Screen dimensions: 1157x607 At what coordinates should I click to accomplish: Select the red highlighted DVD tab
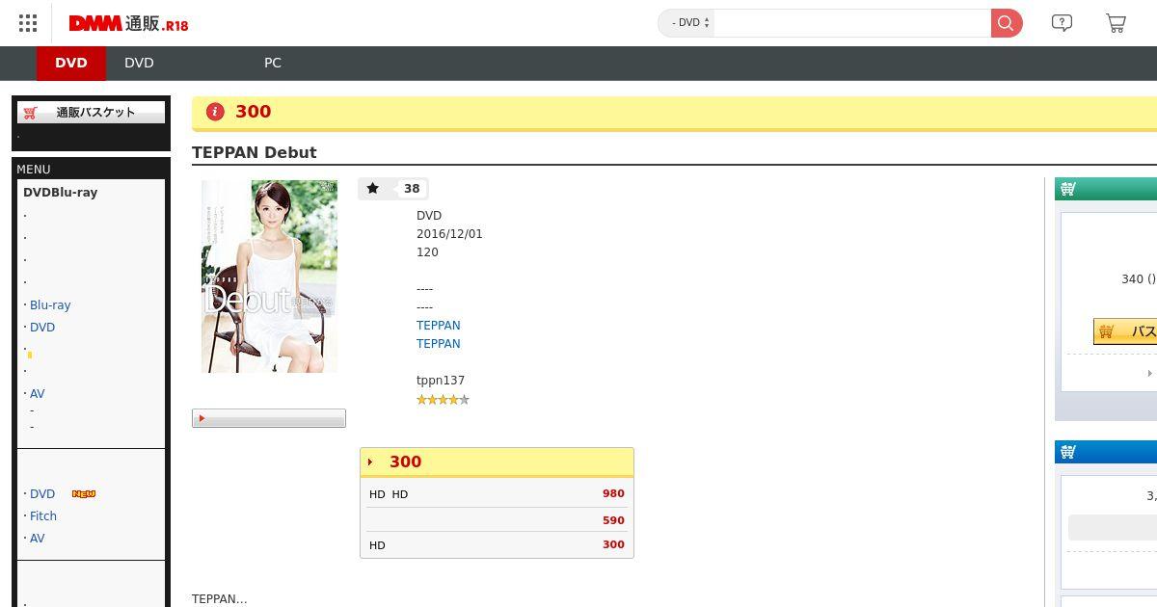(71, 63)
